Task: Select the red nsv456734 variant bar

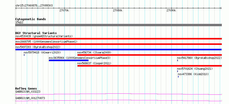Action: tap(149, 55)
